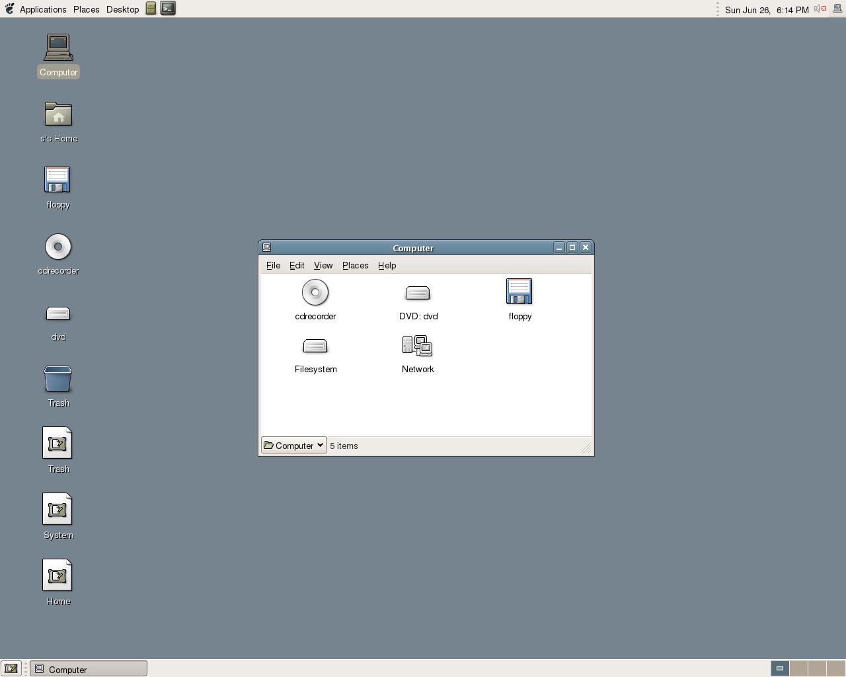Click the resize grip of Computer window
846x677 pixels.
586,448
